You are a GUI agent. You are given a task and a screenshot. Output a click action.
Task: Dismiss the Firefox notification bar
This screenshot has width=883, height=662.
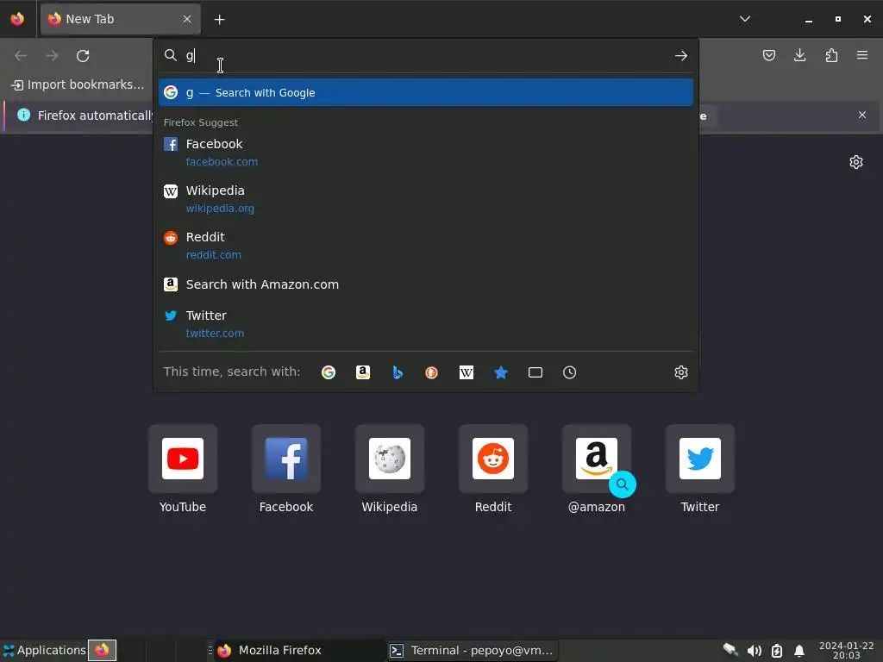pyautogui.click(x=862, y=115)
